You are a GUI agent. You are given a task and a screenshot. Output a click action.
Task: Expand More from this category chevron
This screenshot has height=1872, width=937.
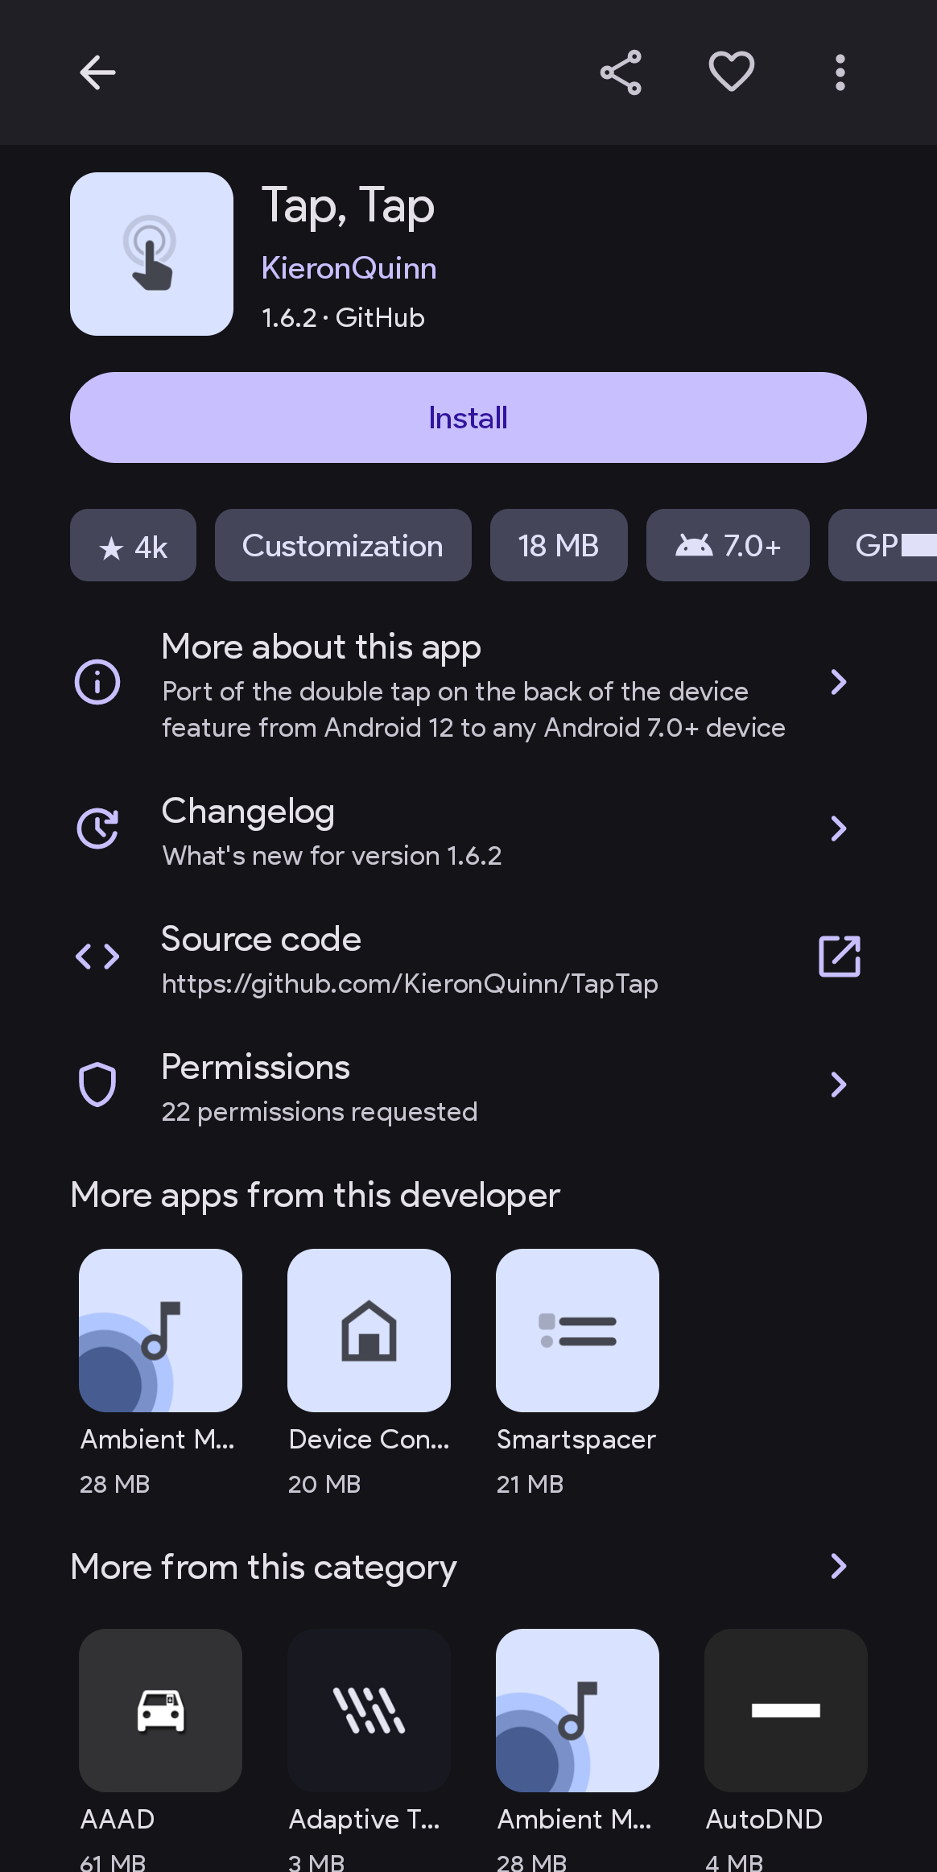click(839, 1566)
